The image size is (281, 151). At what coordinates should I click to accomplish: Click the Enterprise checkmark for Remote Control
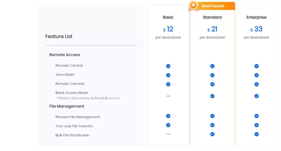pyautogui.click(x=257, y=66)
